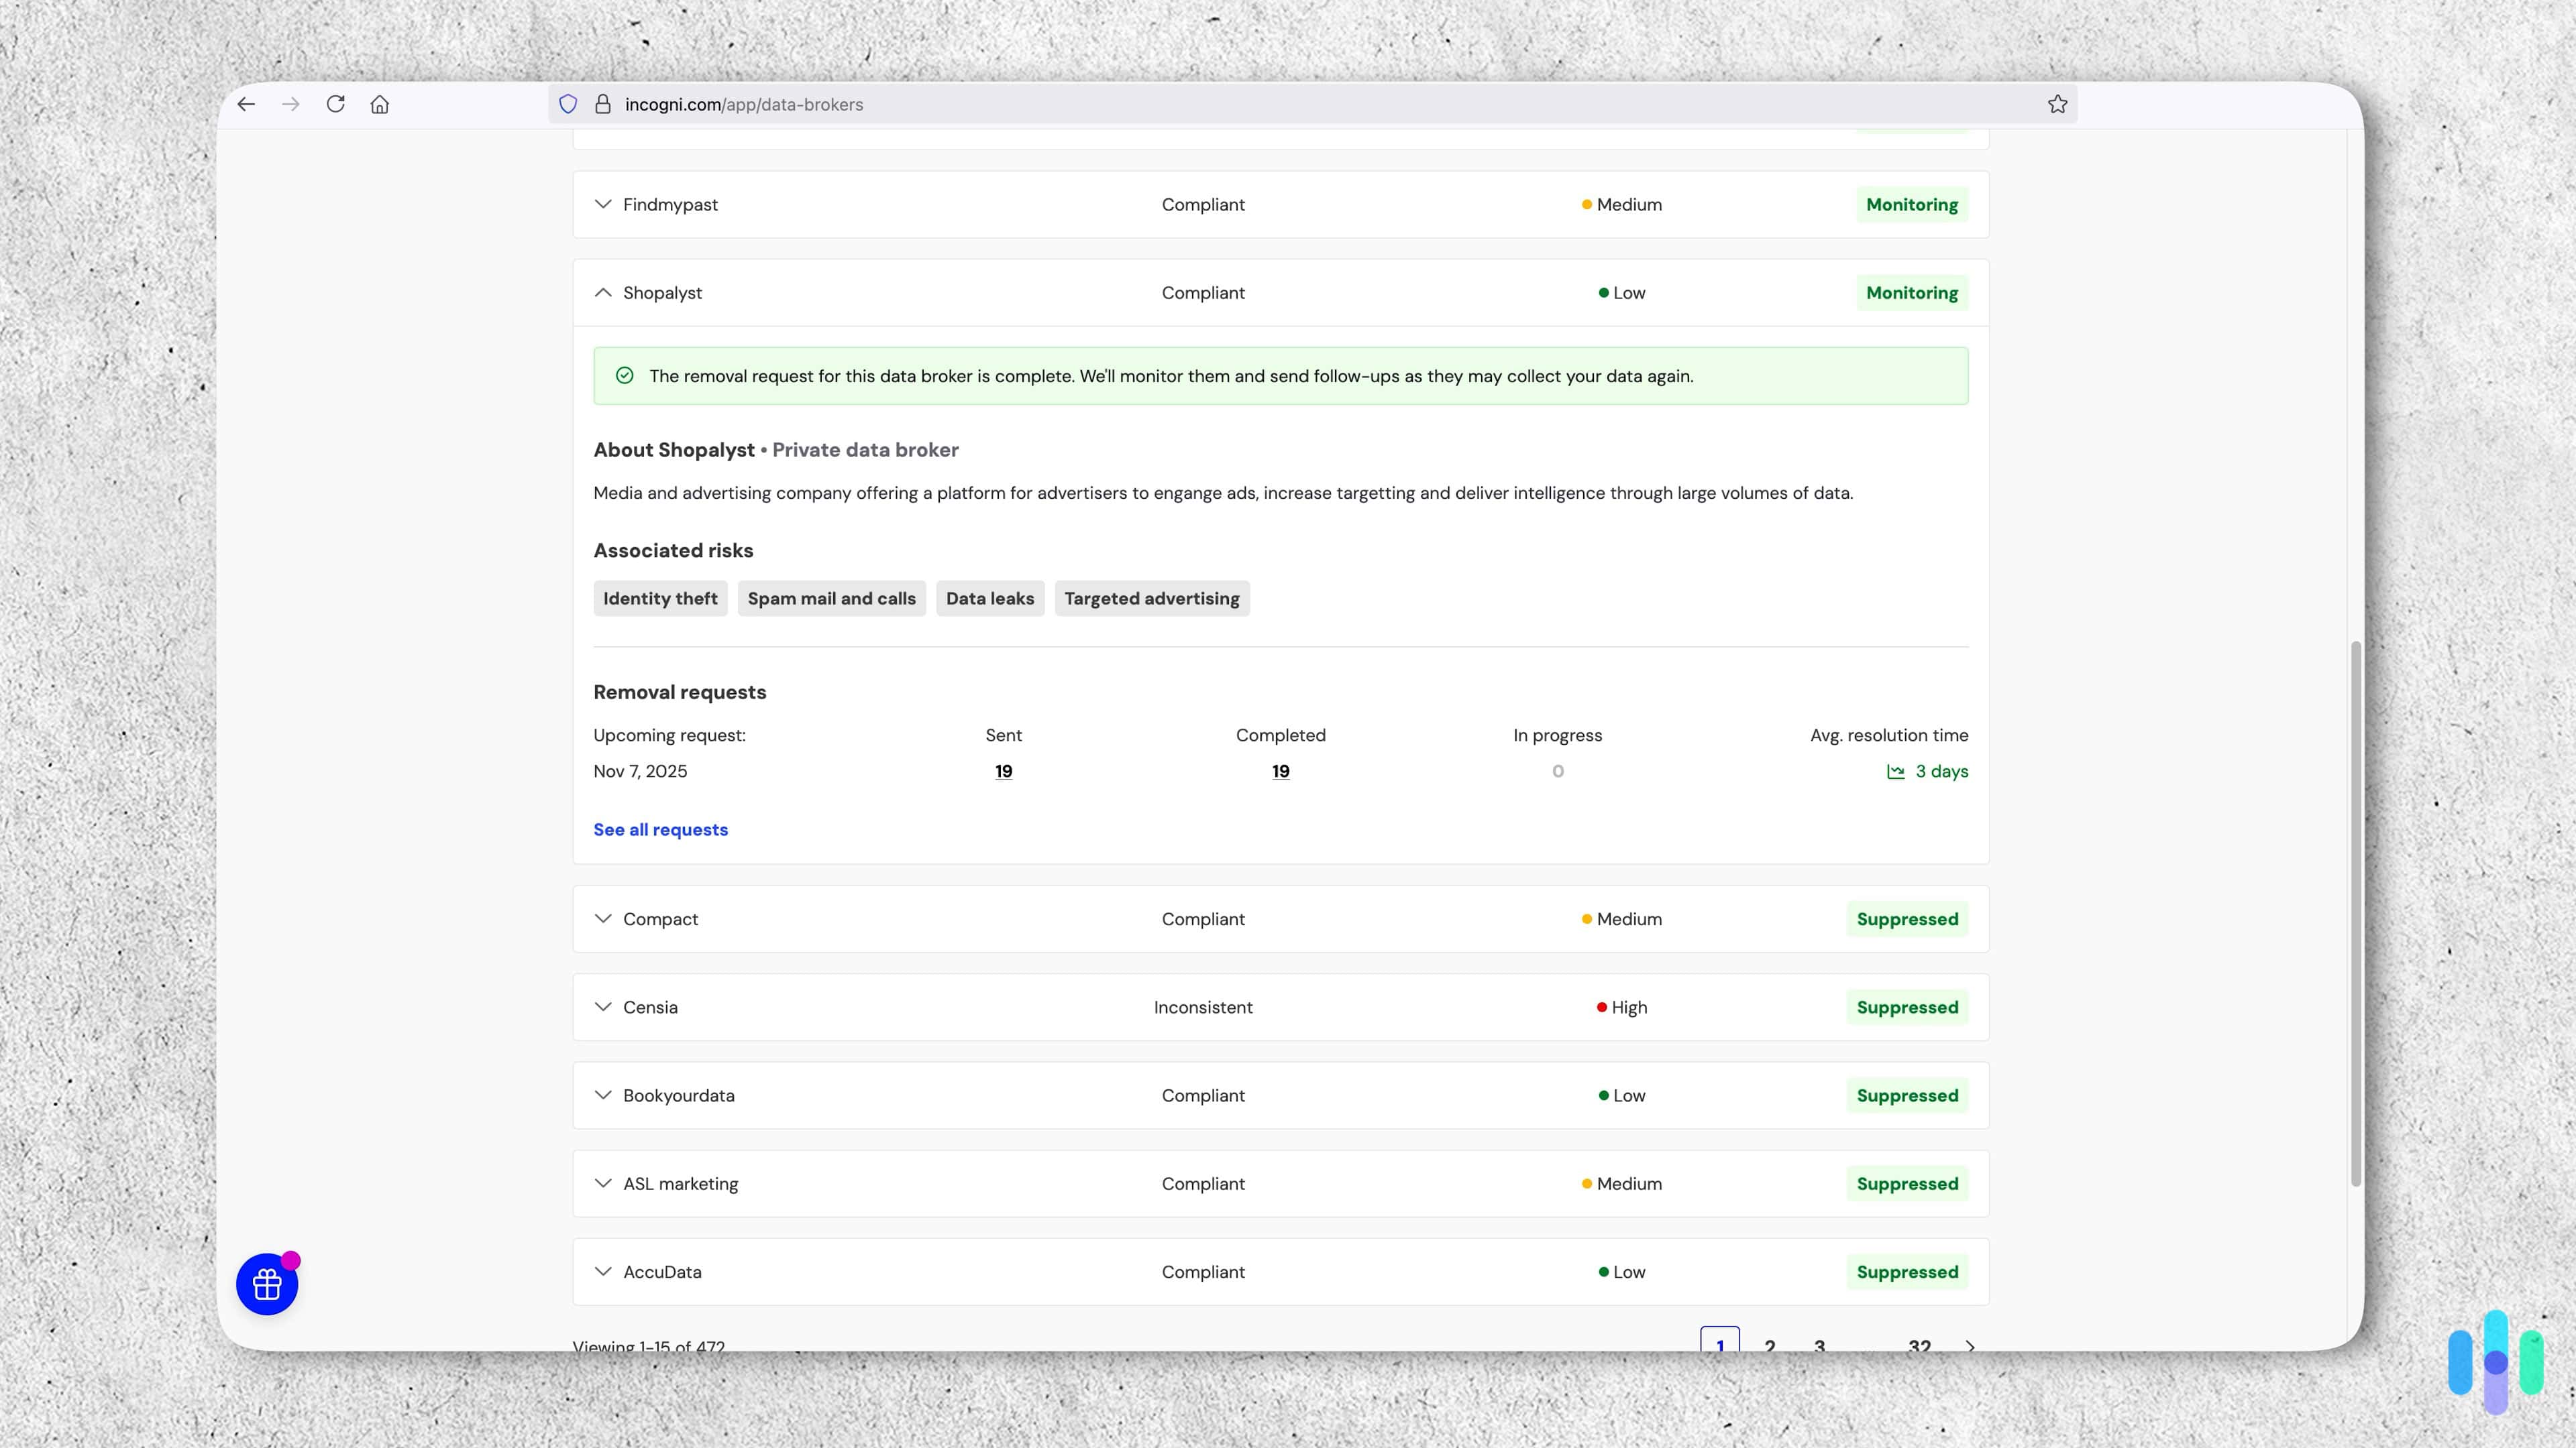
Task: Click the Spam mail and calls tag
Action: 831,599
